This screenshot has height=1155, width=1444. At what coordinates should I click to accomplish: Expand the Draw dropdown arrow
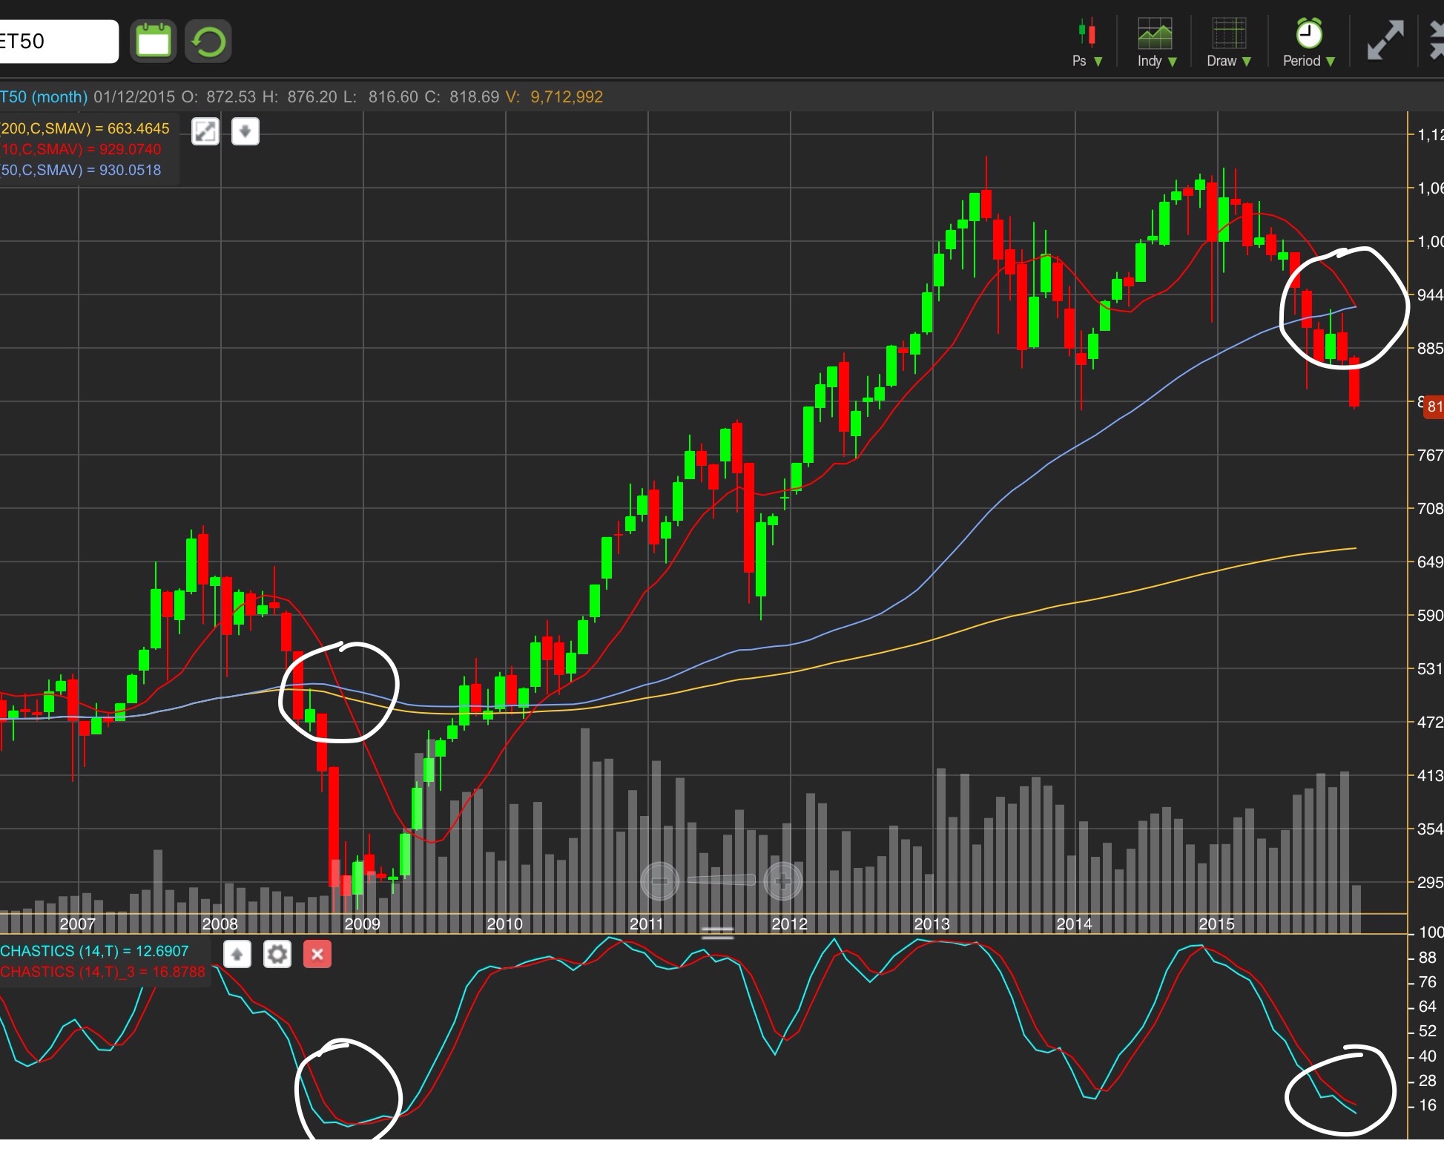coord(1247,62)
